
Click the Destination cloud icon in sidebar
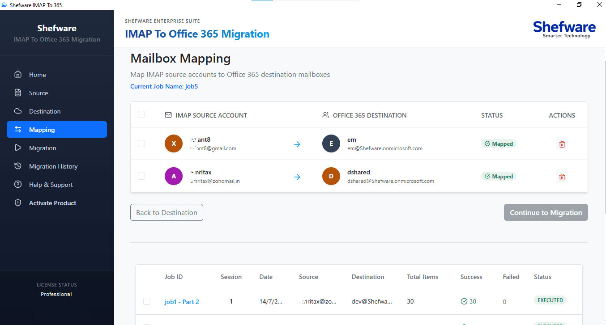[x=18, y=111]
